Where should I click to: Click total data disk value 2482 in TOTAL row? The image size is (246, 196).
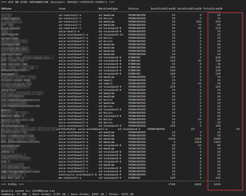click(198, 184)
